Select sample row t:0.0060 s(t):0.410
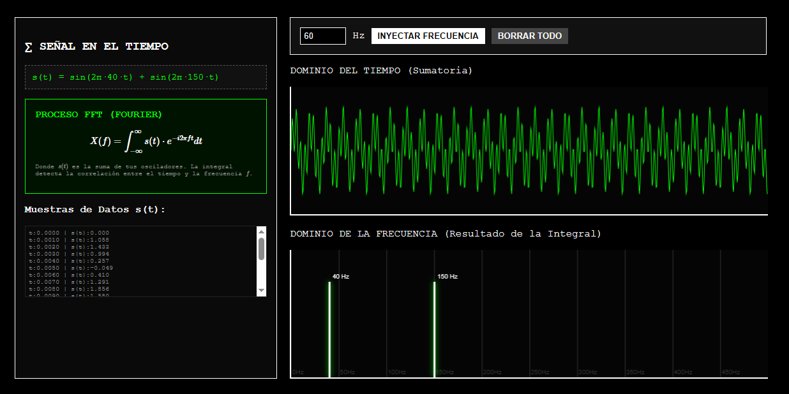This screenshot has height=394, width=789. (69, 275)
